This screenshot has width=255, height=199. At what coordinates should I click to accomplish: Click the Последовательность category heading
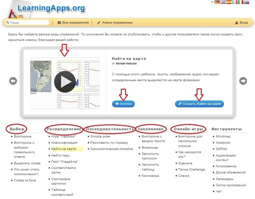[x=110, y=129]
